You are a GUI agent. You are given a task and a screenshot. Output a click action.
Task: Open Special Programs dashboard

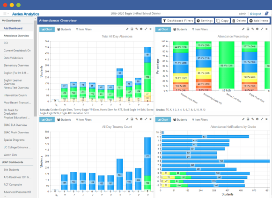click(x=14, y=140)
